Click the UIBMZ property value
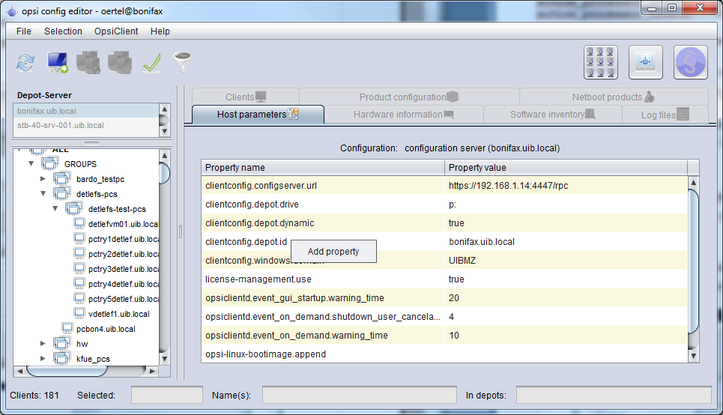 coord(462,261)
